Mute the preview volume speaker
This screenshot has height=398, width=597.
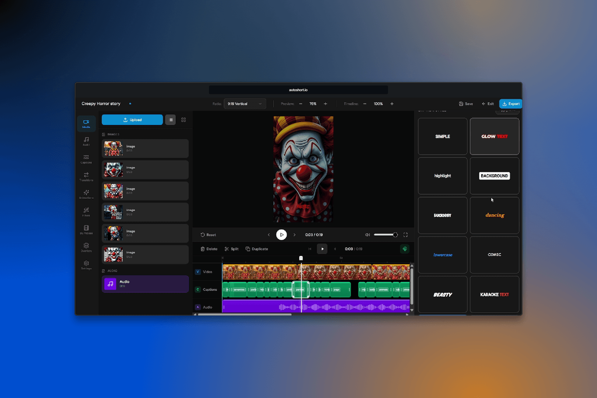(367, 235)
